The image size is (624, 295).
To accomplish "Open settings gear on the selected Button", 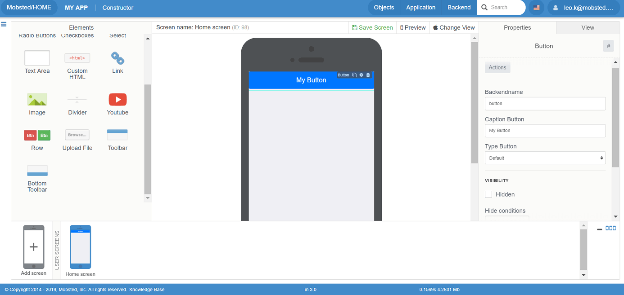I will tap(361, 75).
